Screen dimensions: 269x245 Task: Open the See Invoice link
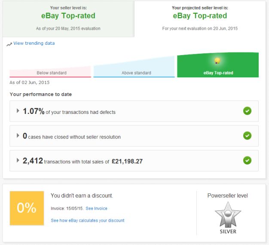pos(96,208)
